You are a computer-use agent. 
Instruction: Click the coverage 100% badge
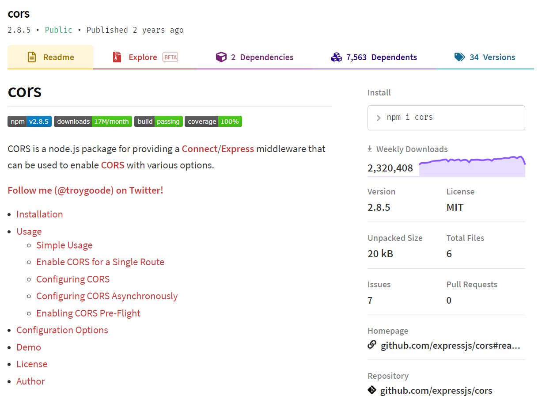(213, 122)
